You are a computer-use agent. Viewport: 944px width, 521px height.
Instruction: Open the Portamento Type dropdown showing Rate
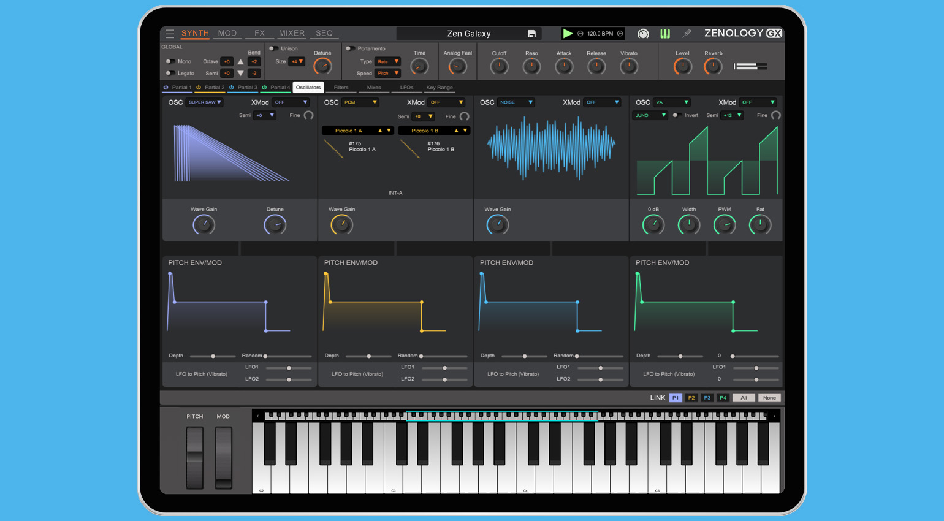coord(388,61)
